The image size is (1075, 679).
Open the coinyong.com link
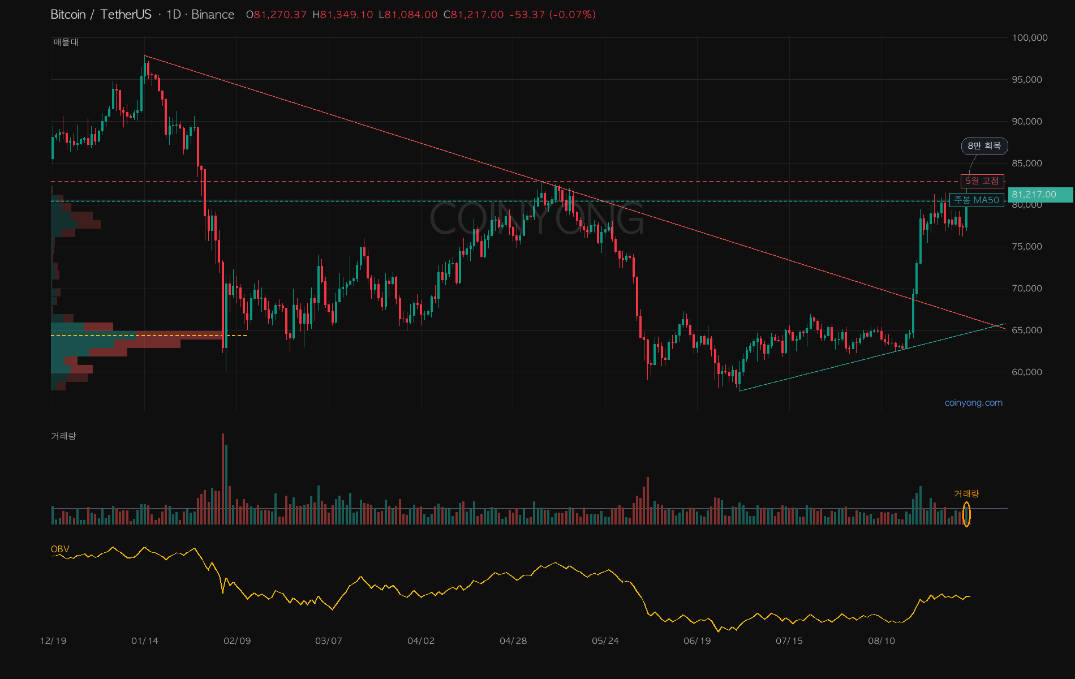pyautogui.click(x=973, y=403)
